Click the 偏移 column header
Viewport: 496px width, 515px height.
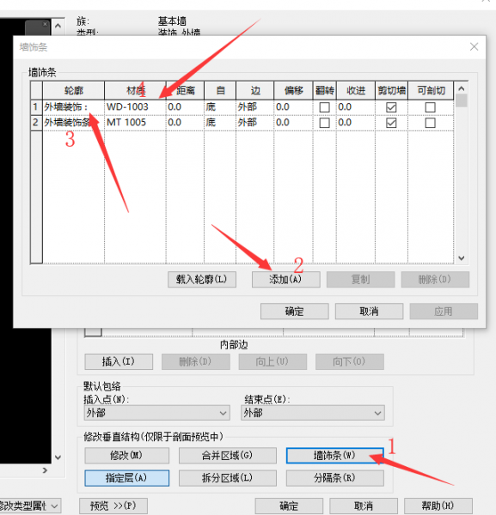click(293, 90)
